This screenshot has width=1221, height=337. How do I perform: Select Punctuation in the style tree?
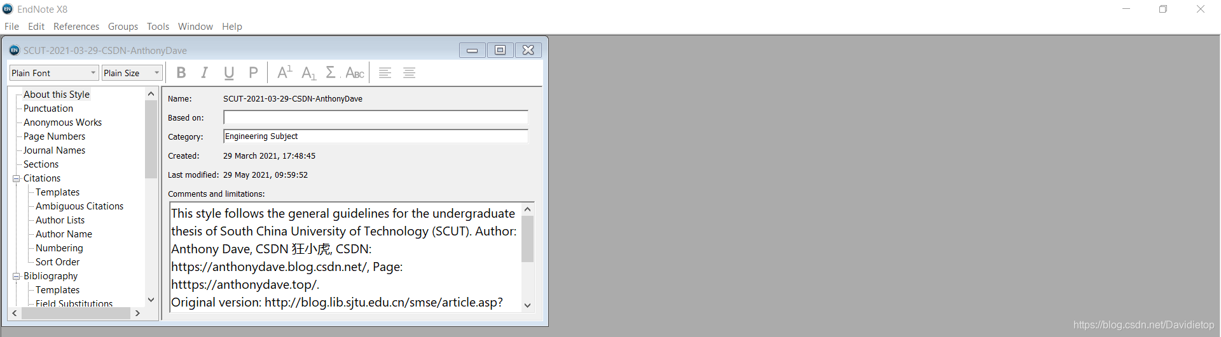tap(48, 109)
